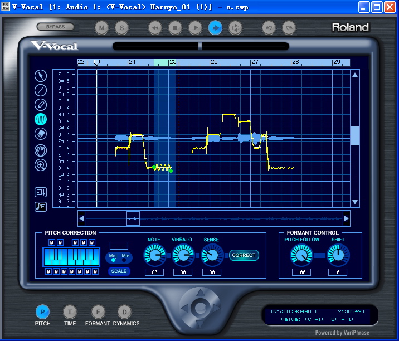Toggle bypass B below the E key
This screenshot has width=399, height=341.
click(x=64, y=271)
